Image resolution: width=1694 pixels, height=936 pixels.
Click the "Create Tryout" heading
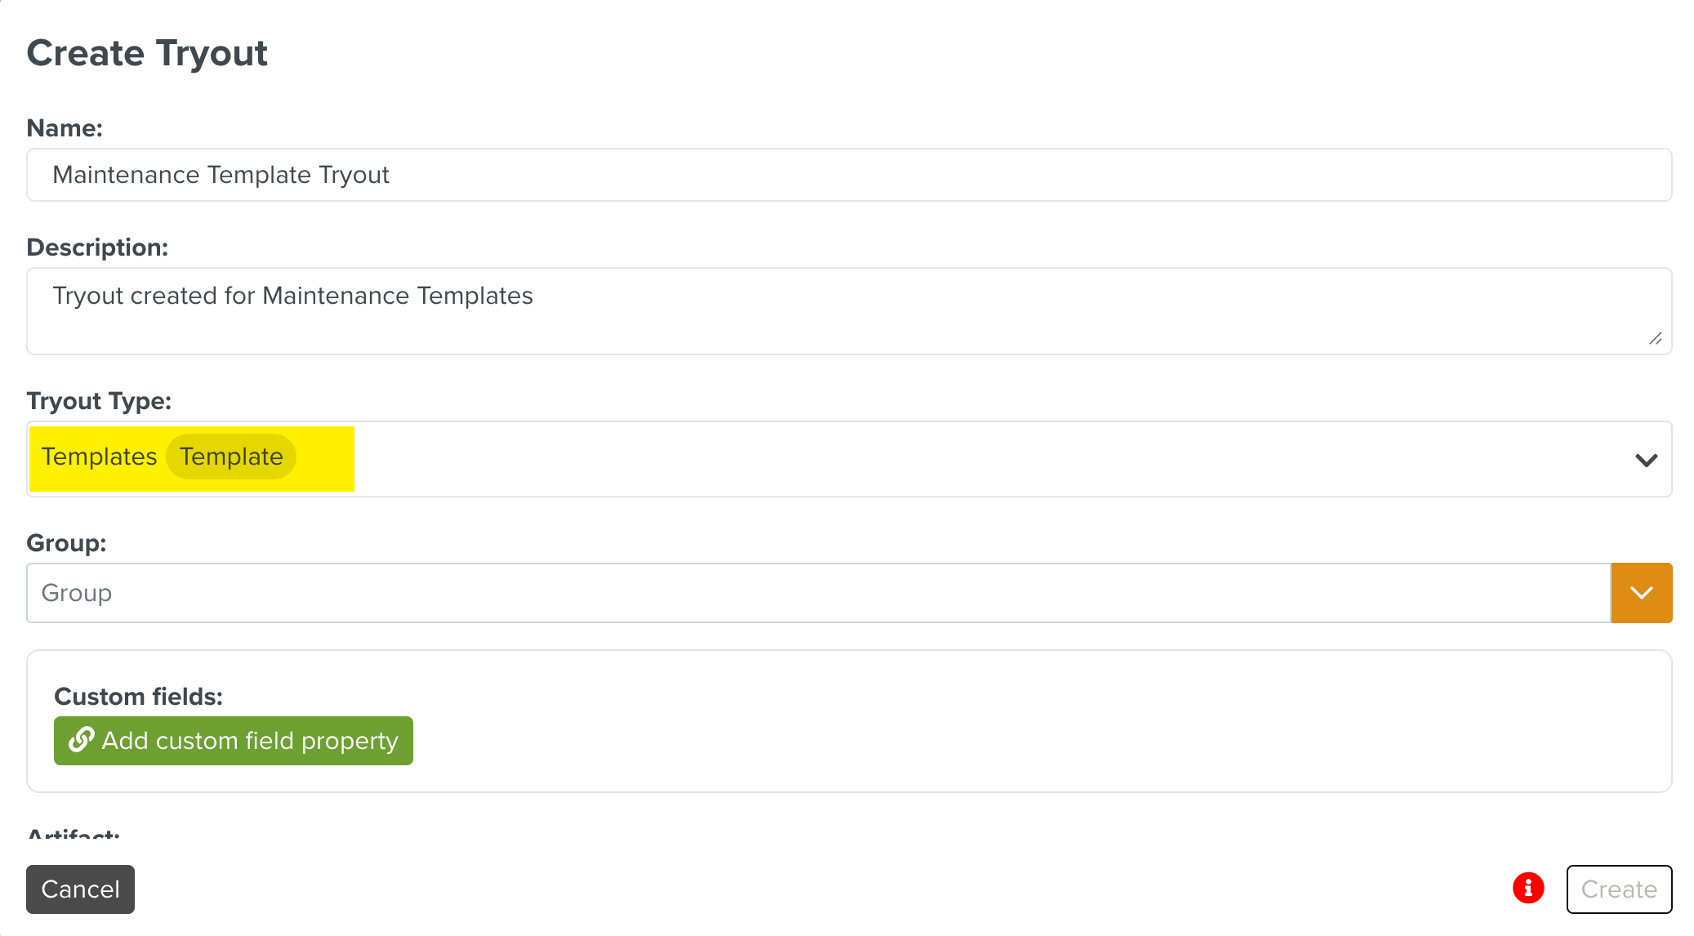[147, 54]
